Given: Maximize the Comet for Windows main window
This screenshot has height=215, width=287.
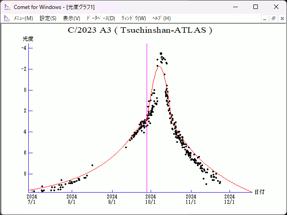Looking at the screenshot, I should pos(255,7).
